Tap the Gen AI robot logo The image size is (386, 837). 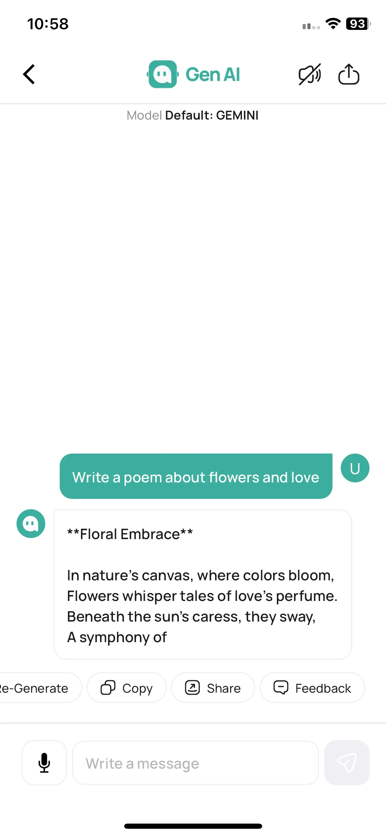tap(163, 74)
